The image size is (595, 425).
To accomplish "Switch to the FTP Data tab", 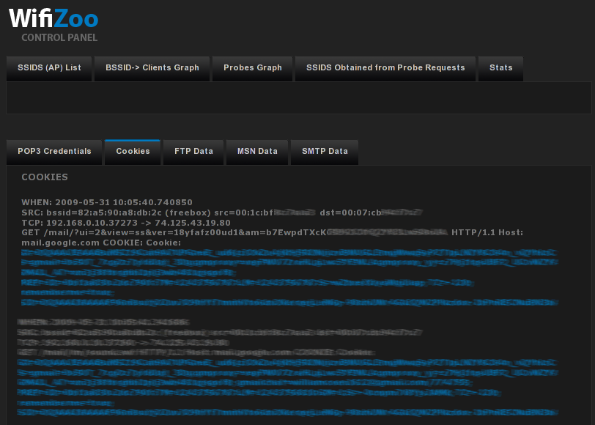I will click(193, 151).
